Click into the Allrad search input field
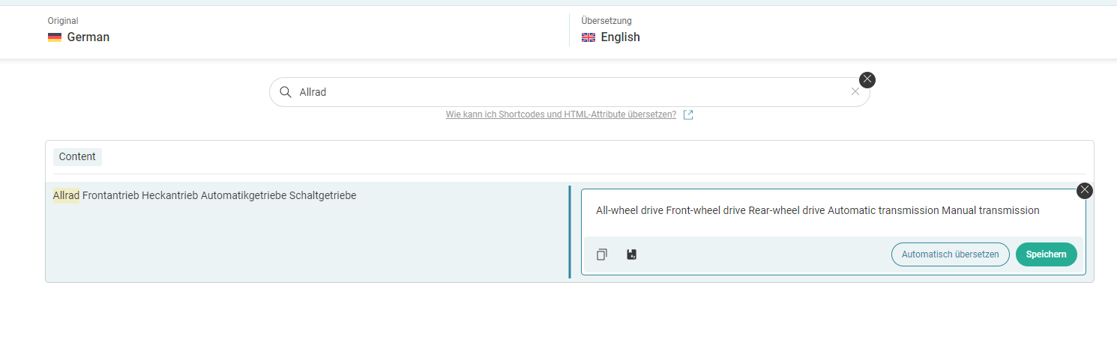 point(570,92)
